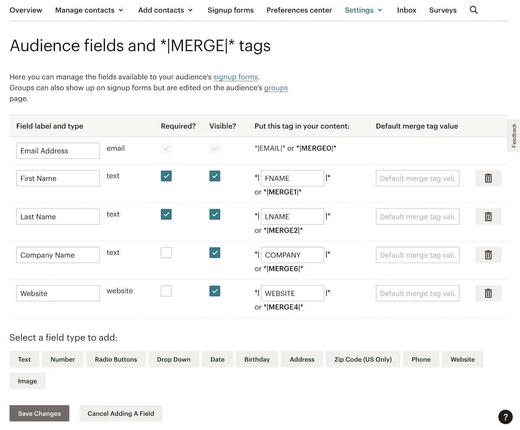Open the search magnifier icon
This screenshot has height=430, width=520.
click(474, 10)
